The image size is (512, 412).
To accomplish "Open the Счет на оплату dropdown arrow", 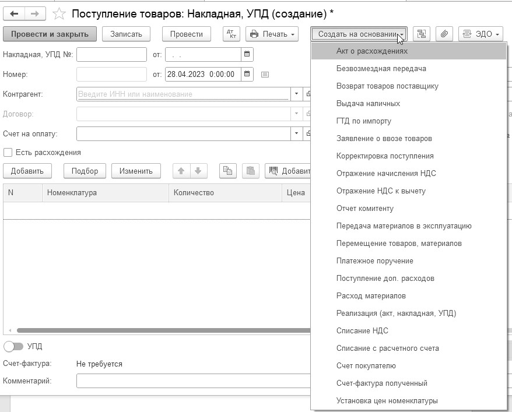I will point(296,133).
